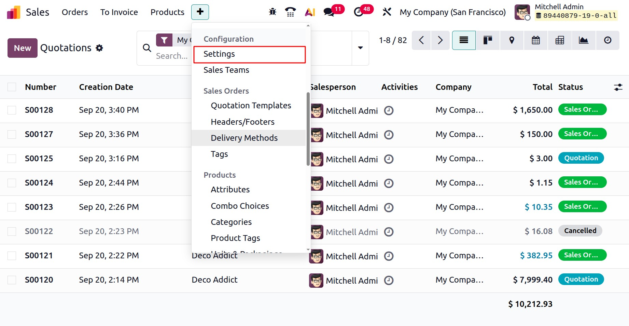Open the debug bug icon menu
The width and height of the screenshot is (629, 326).
pyautogui.click(x=272, y=12)
